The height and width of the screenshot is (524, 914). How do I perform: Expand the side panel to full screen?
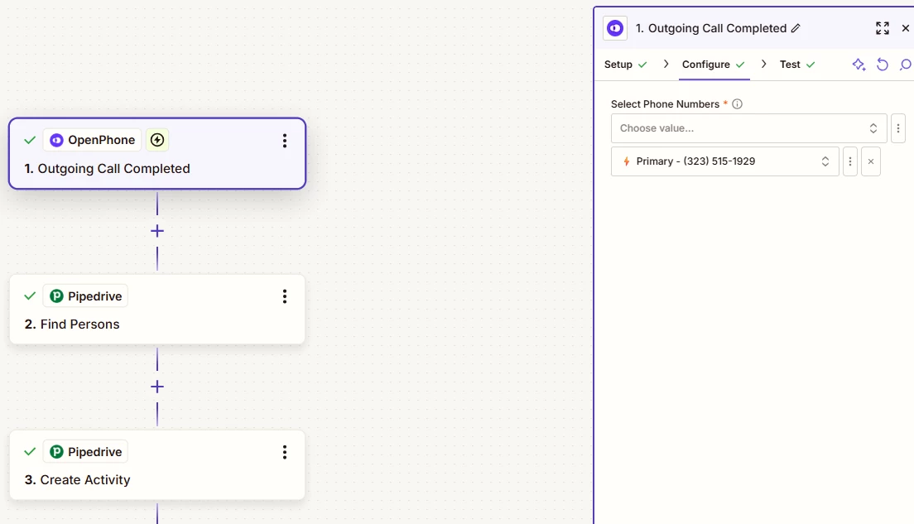tap(883, 28)
